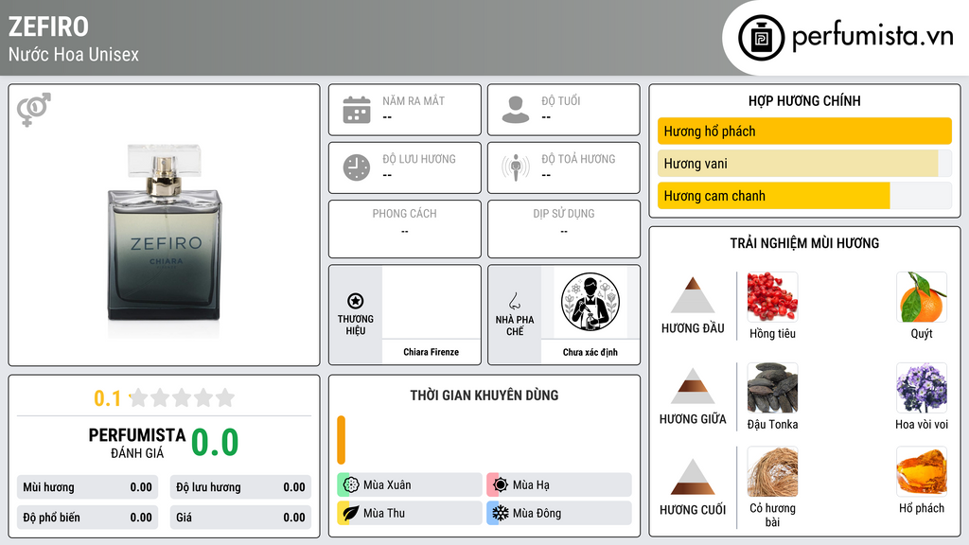Click the nose icon above Nhà pha chế

514,301
